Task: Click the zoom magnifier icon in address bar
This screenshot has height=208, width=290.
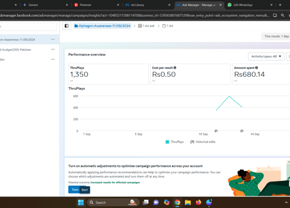Action: pos(283,15)
